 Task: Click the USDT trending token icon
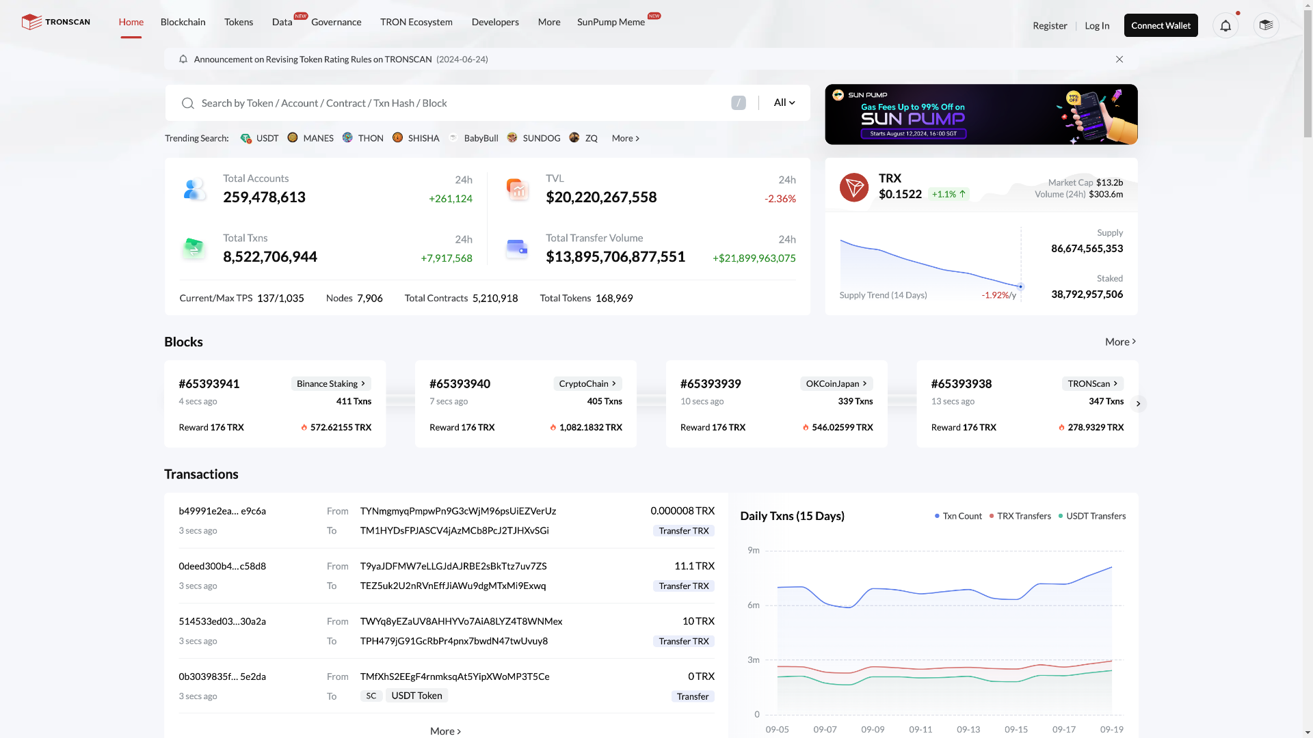[246, 138]
